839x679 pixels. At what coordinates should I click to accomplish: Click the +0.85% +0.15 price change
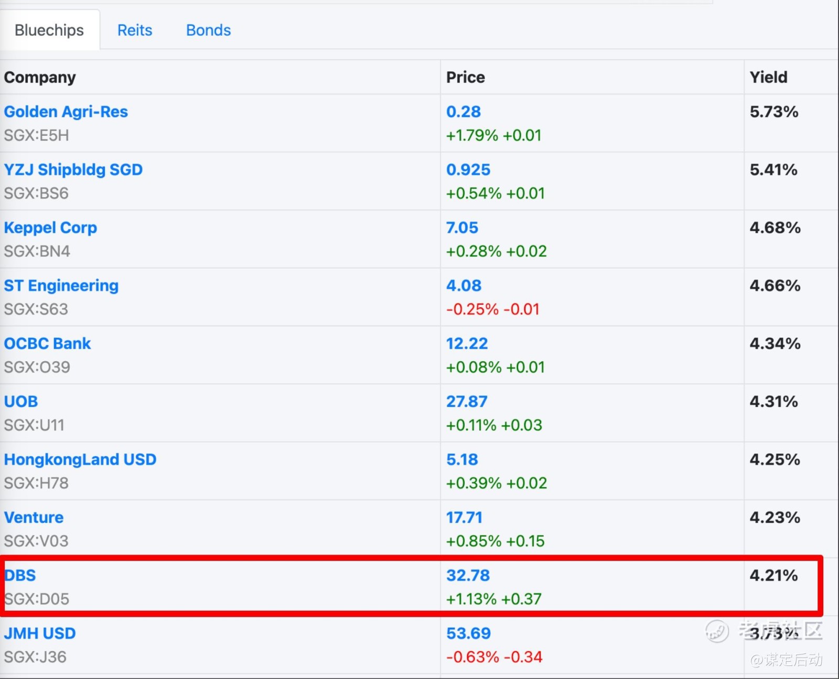click(x=496, y=541)
